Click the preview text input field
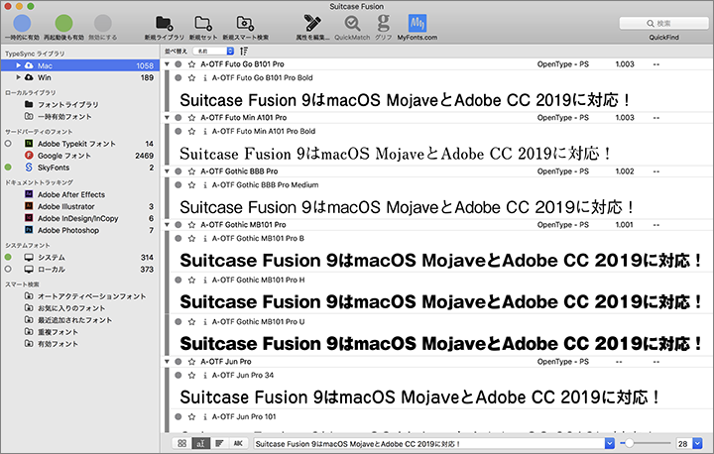The image size is (714, 454). 428,443
